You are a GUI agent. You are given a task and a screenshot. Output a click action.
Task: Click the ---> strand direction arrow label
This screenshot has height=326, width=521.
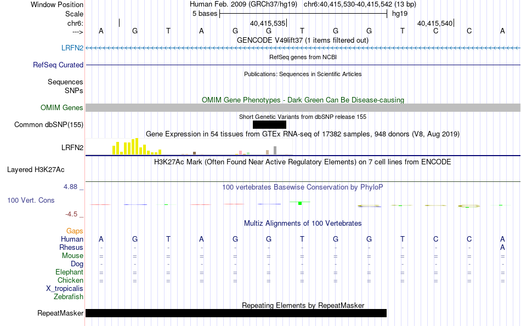[78, 32]
